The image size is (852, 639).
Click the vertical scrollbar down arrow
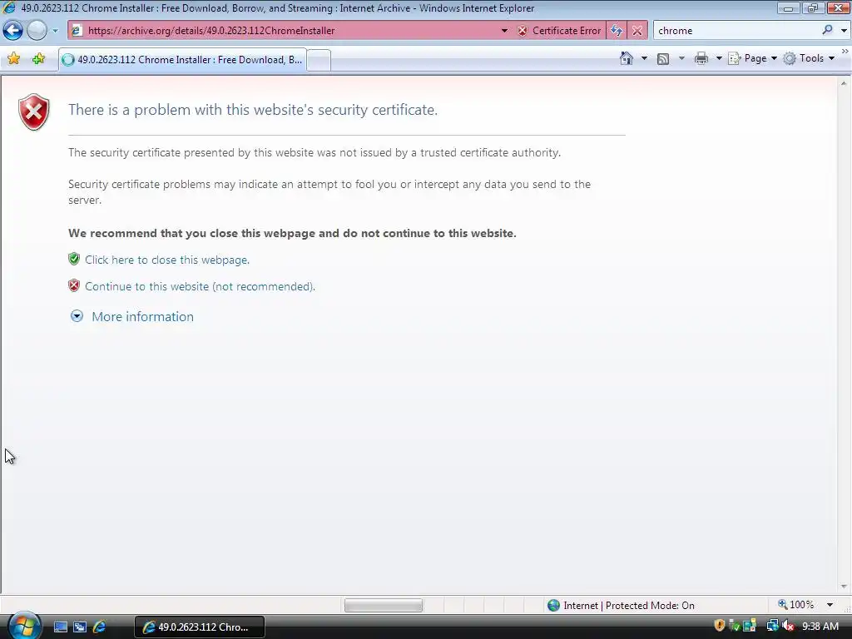coord(844,587)
